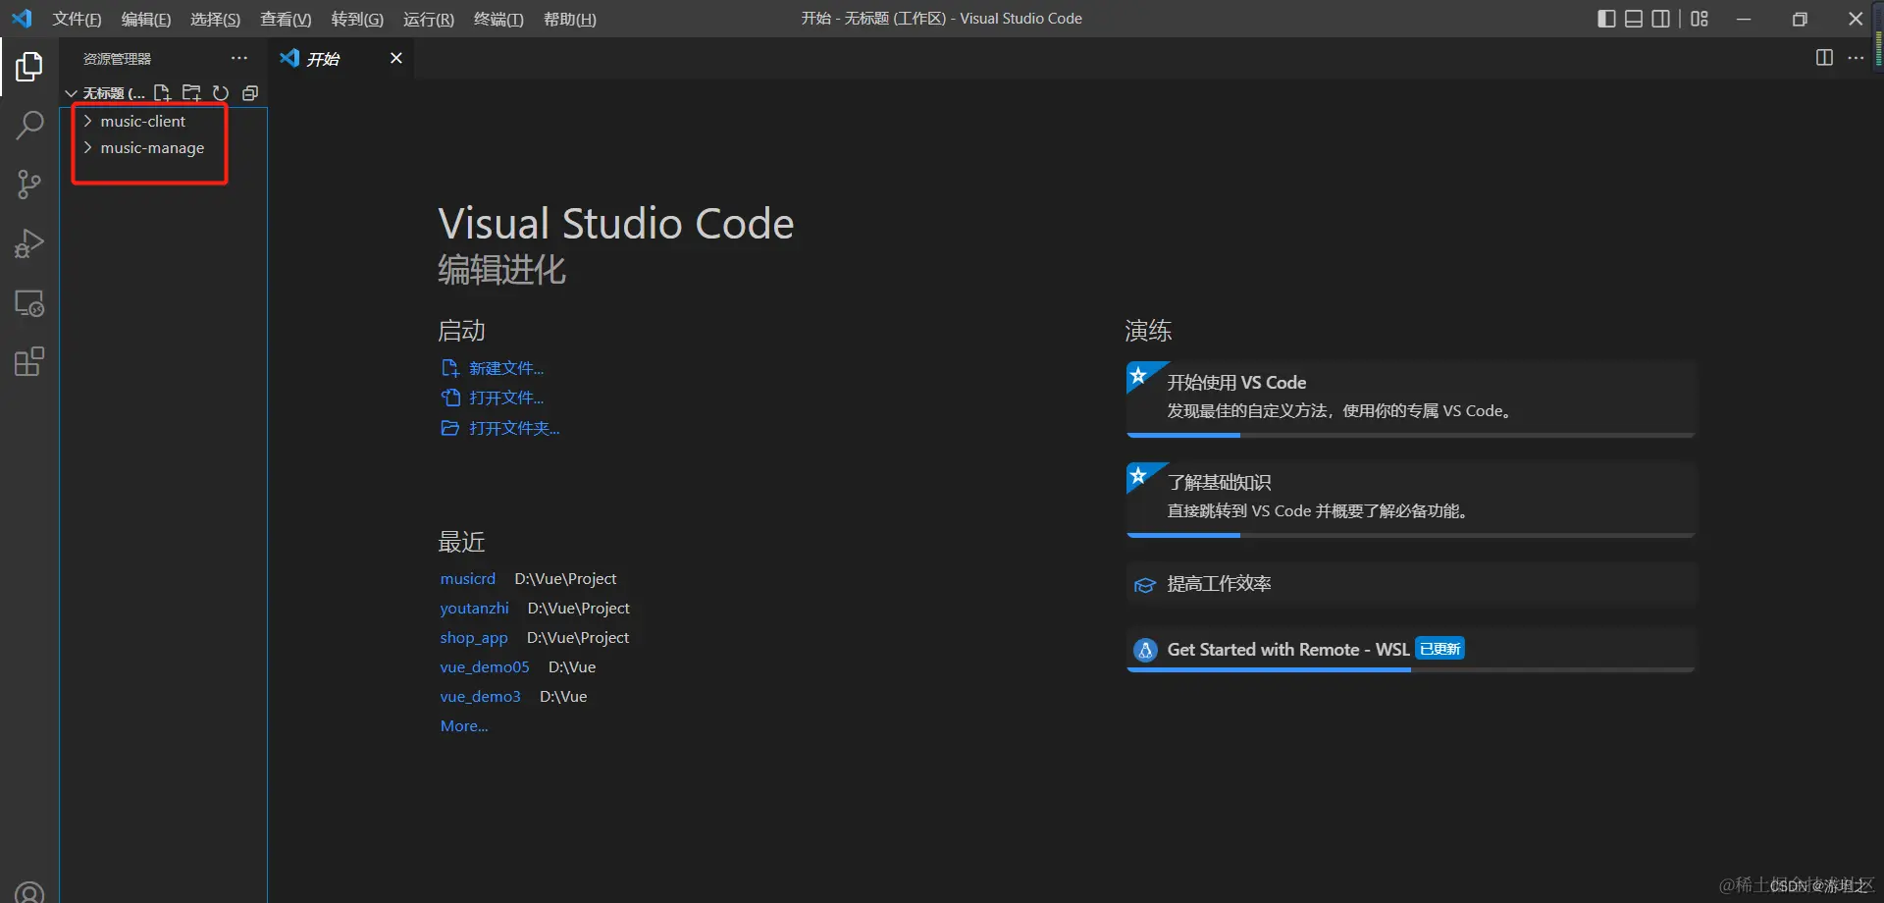Open the 终端(T) menu
The image size is (1884, 903).
498,19
